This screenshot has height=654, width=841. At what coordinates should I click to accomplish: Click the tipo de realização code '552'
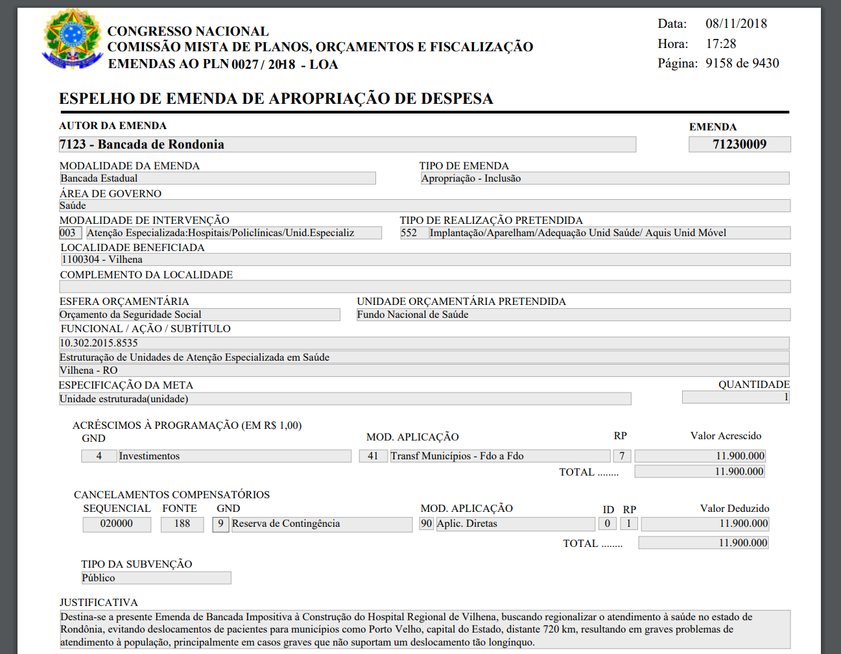point(410,233)
